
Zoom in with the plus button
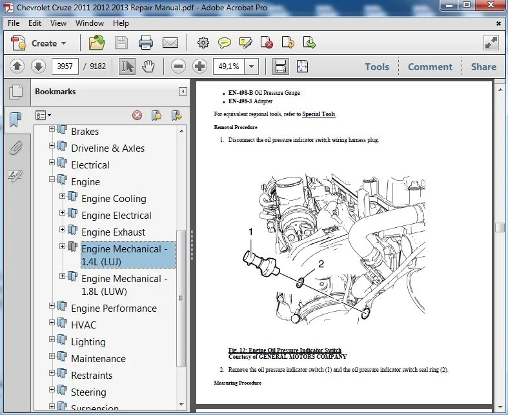pyautogui.click(x=199, y=66)
